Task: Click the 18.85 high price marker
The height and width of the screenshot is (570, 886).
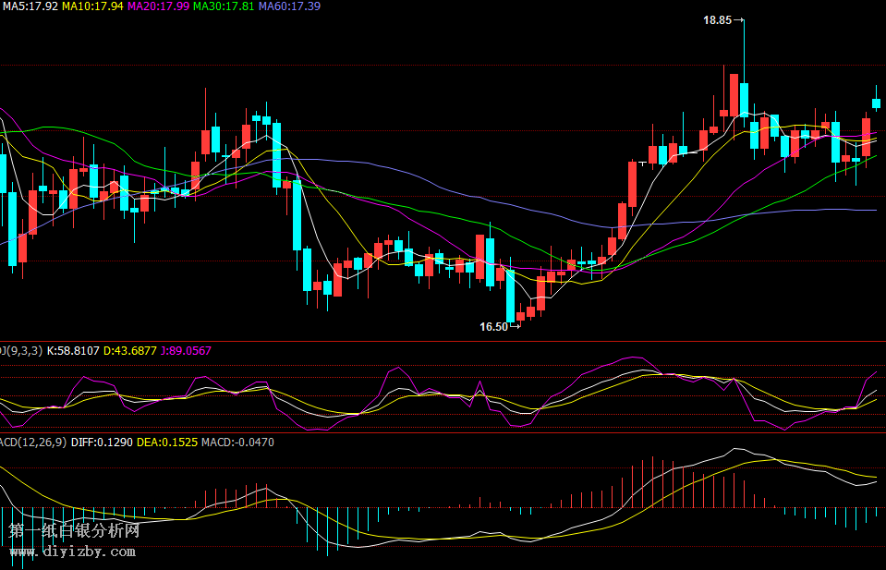Action: click(x=717, y=19)
